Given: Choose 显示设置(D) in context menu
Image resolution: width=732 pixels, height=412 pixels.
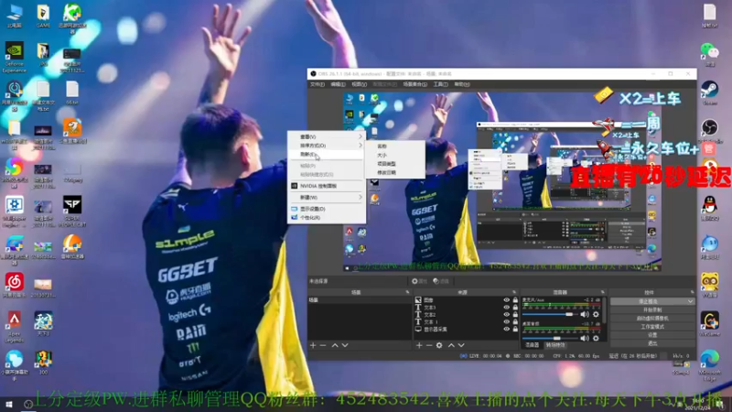Looking at the screenshot, I should pyautogui.click(x=327, y=209).
